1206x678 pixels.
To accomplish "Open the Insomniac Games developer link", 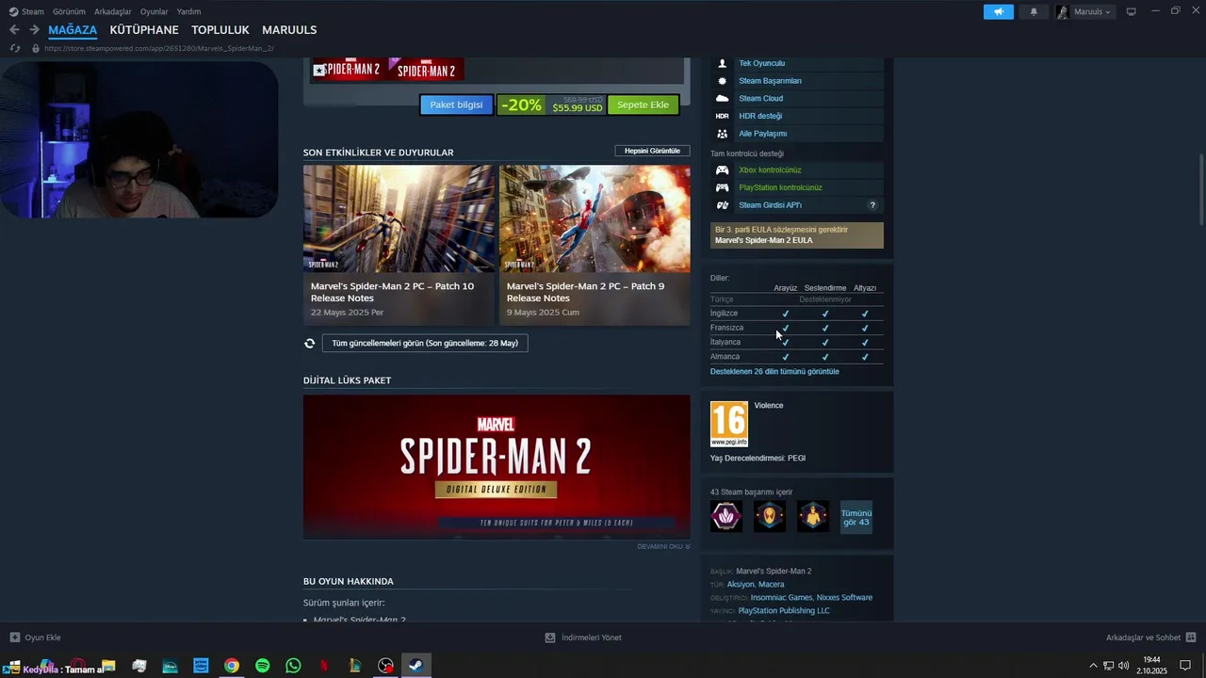I will pos(781,598).
